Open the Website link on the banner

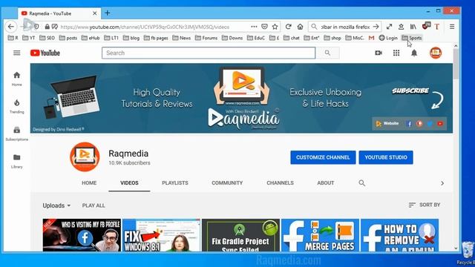tap(387, 124)
